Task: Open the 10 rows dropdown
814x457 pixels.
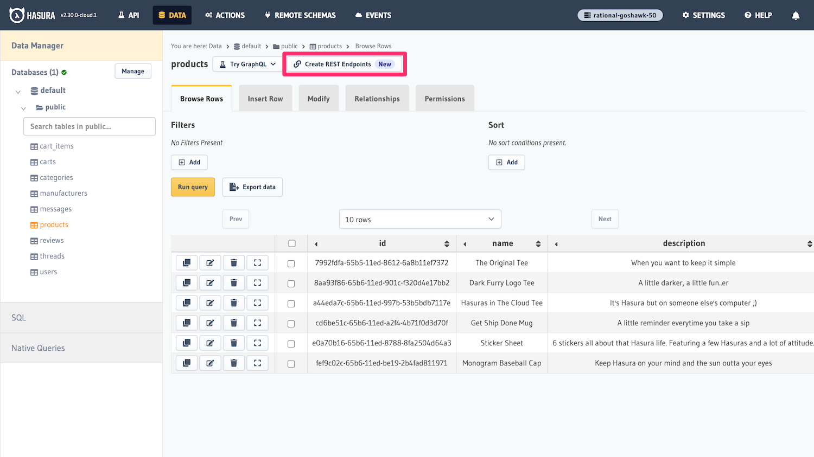Action: [x=419, y=218]
